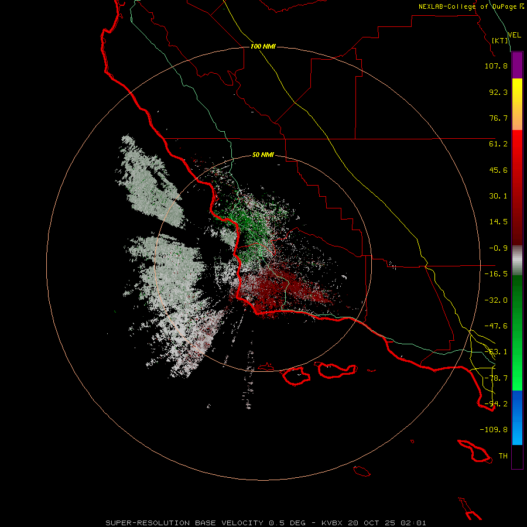Click the 30.1 velocity scale value
This screenshot has height=527, width=527.
pos(498,196)
